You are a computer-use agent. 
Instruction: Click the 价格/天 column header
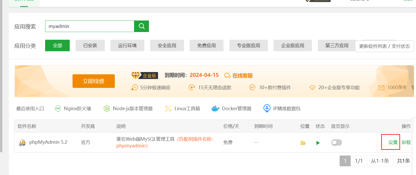point(231,126)
